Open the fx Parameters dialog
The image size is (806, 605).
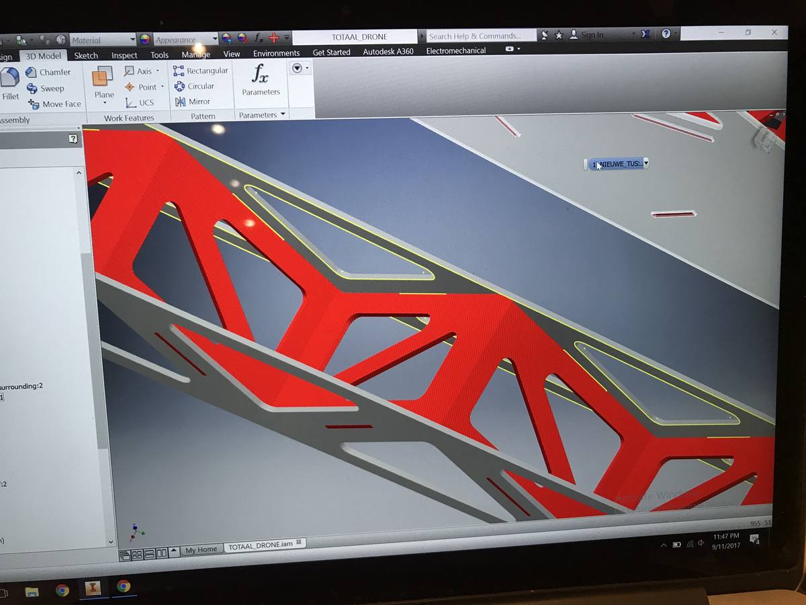click(x=261, y=80)
